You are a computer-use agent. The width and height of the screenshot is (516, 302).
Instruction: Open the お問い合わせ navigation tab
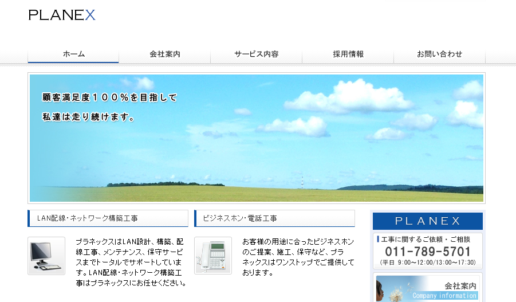click(439, 54)
